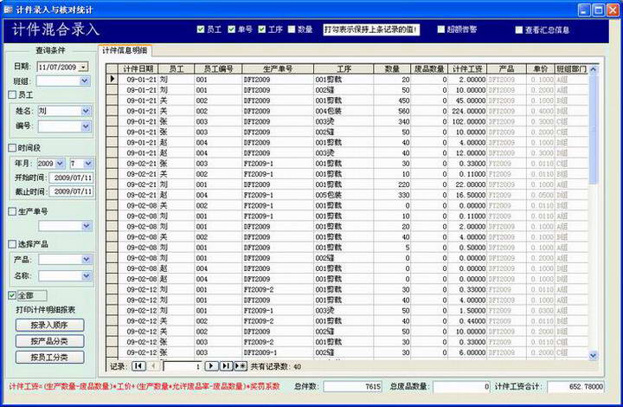Toggle 单号 keep-value checkbox in header

pyautogui.click(x=232, y=29)
